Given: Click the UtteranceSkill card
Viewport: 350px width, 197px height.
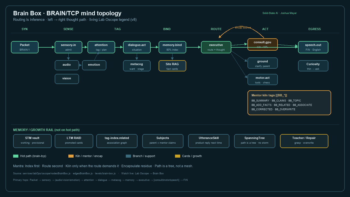Looking at the screenshot, I should [209, 141].
